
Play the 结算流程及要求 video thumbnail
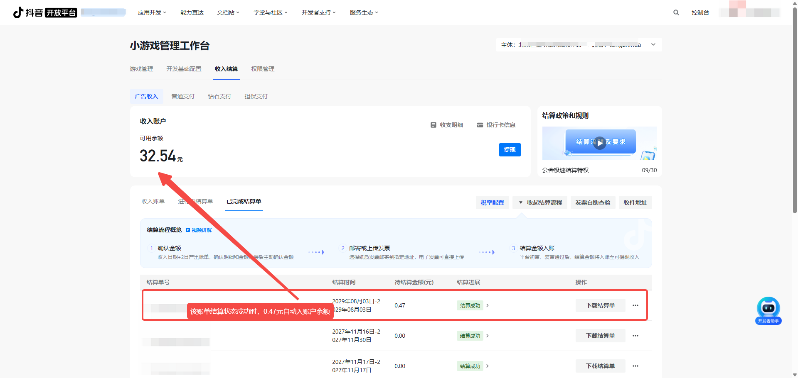pyautogui.click(x=599, y=143)
